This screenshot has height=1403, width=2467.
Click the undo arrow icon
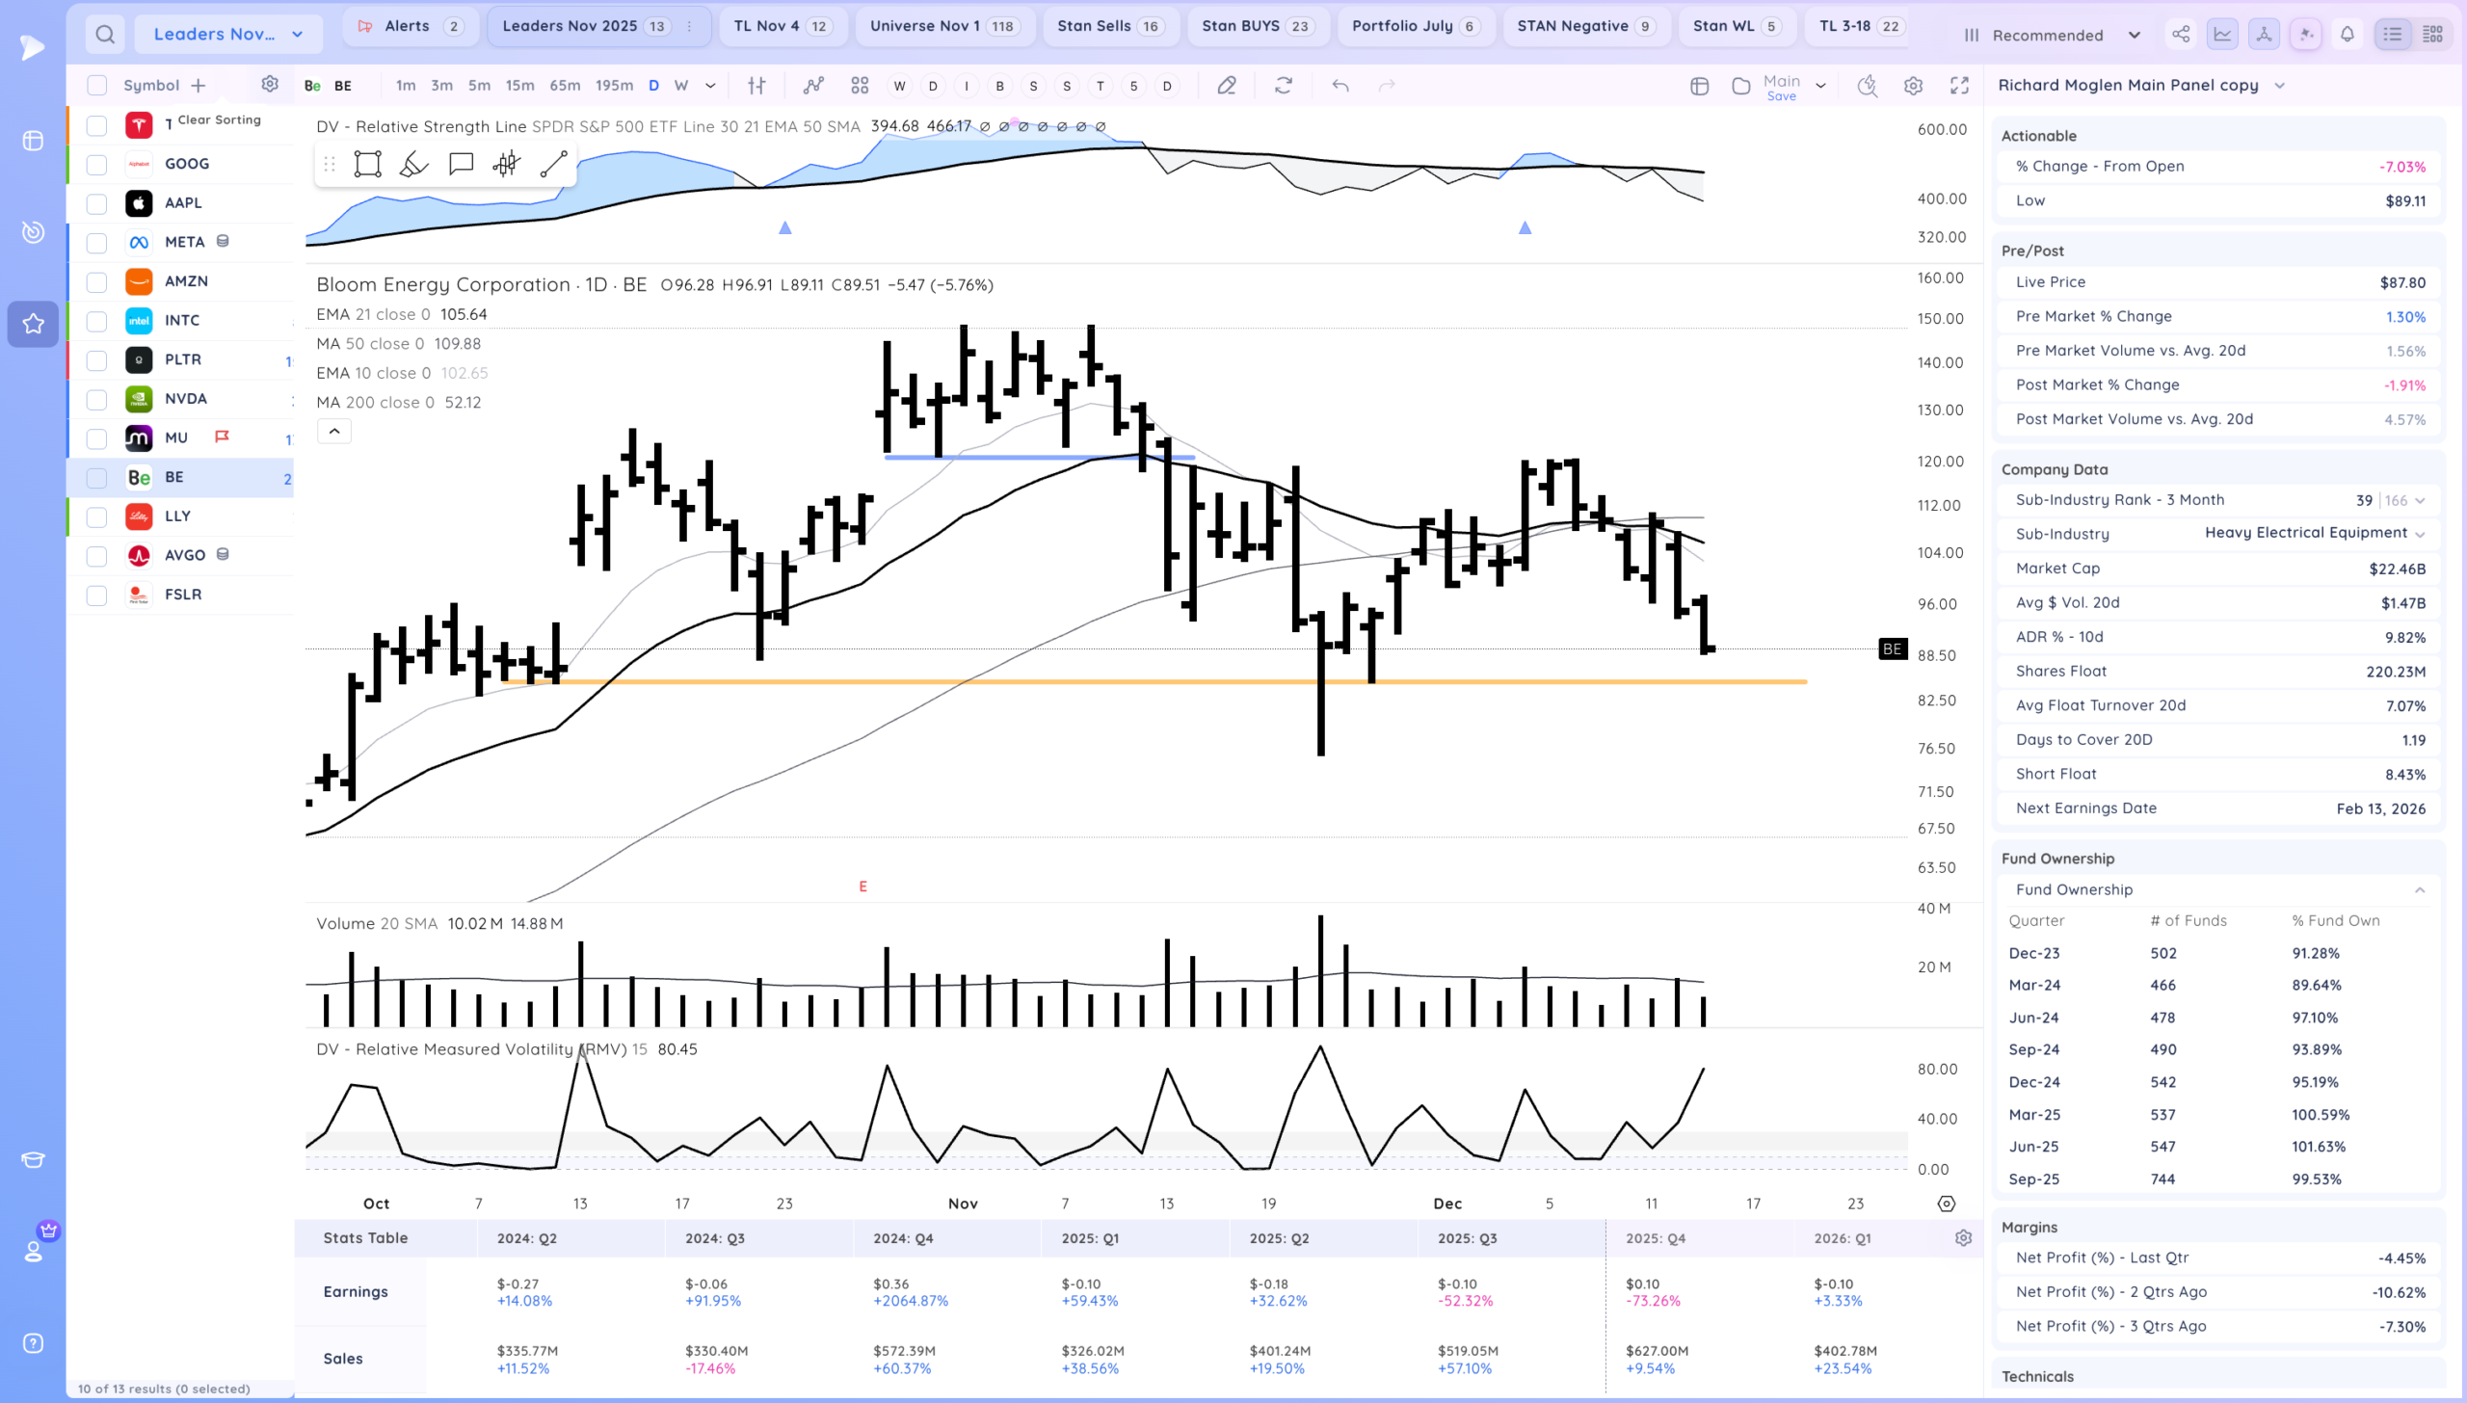tap(1340, 86)
